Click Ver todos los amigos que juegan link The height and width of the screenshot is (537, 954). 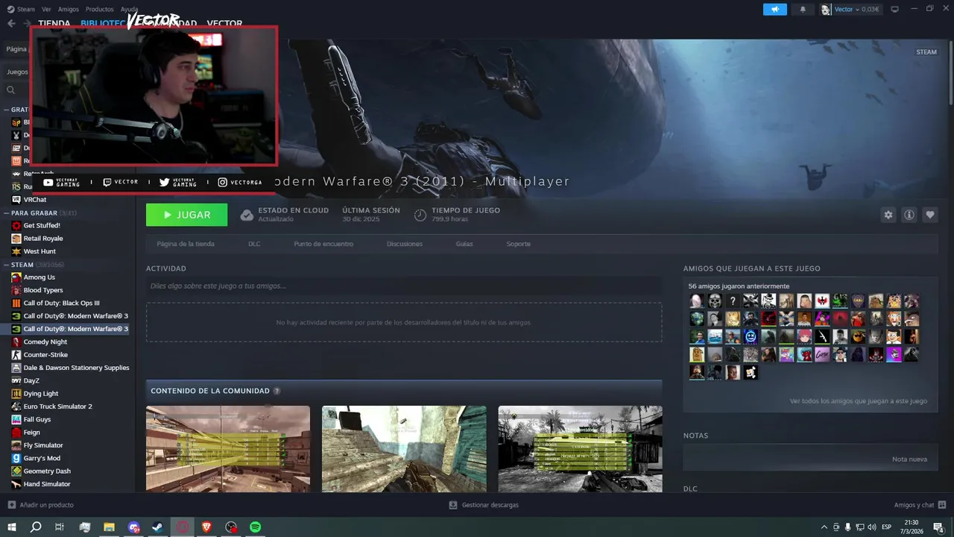[859, 401]
